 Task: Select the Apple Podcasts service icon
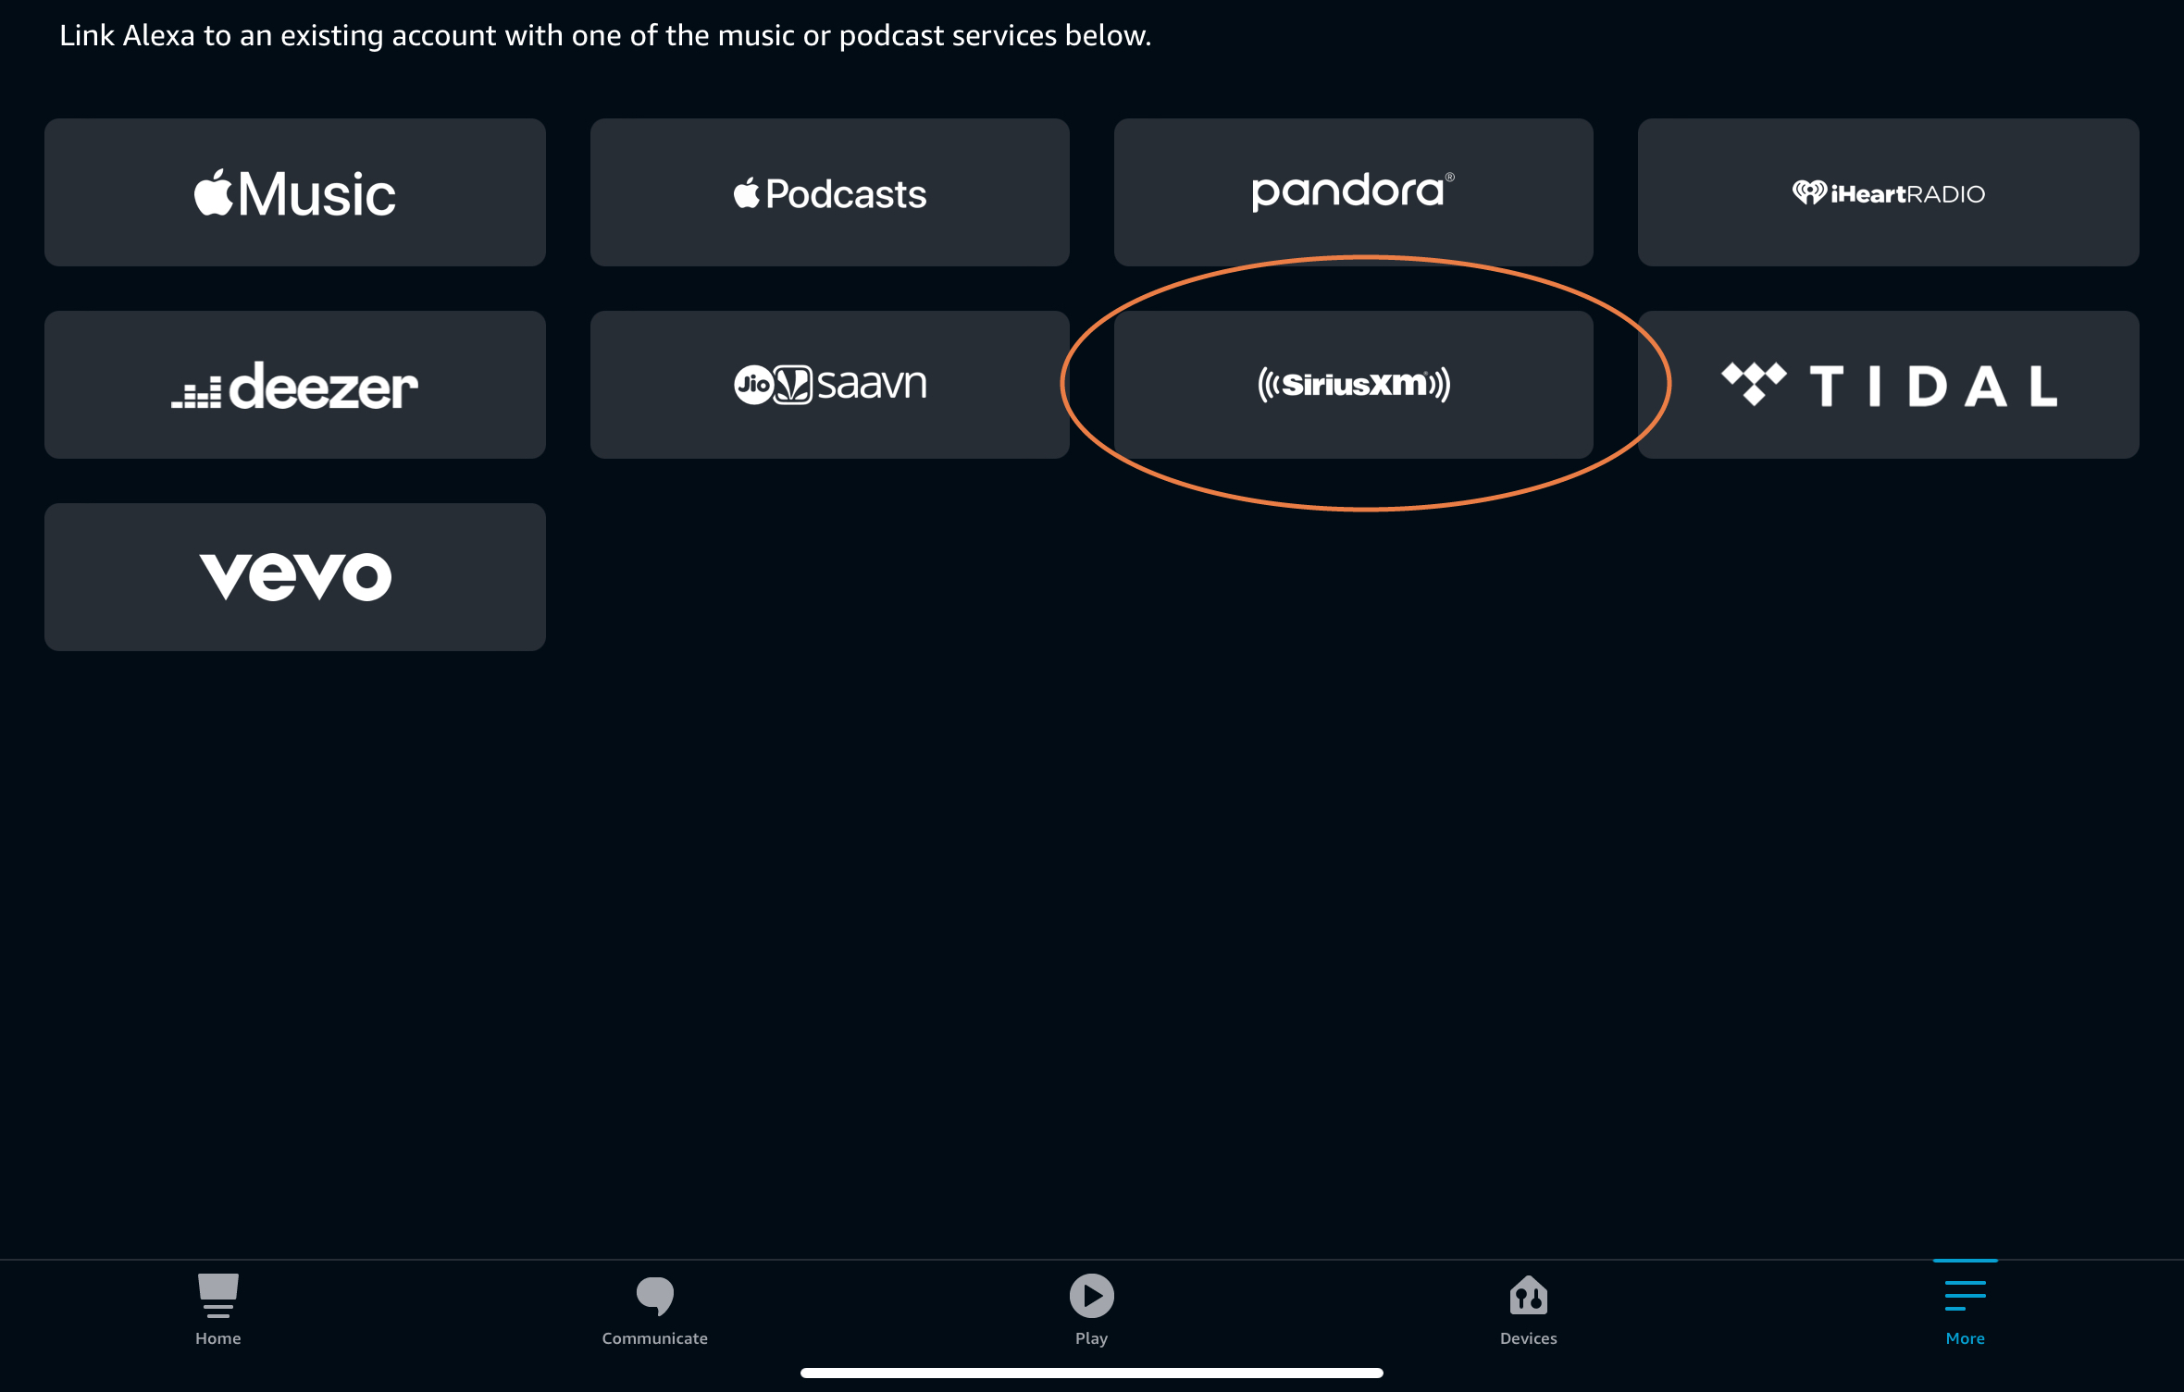tap(829, 192)
